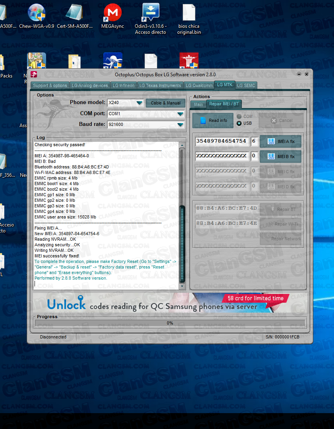
Task: Click 'New IMEI A: 354897-84-654754-6' log line
Action: point(67,234)
